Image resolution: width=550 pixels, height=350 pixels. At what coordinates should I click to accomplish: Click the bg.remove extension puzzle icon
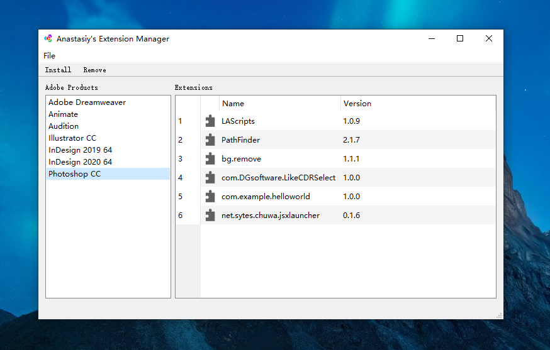coord(210,159)
